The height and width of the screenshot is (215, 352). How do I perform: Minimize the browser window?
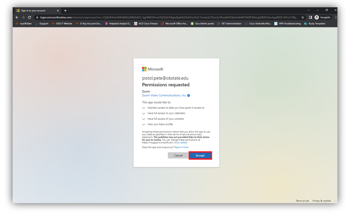[318, 10]
